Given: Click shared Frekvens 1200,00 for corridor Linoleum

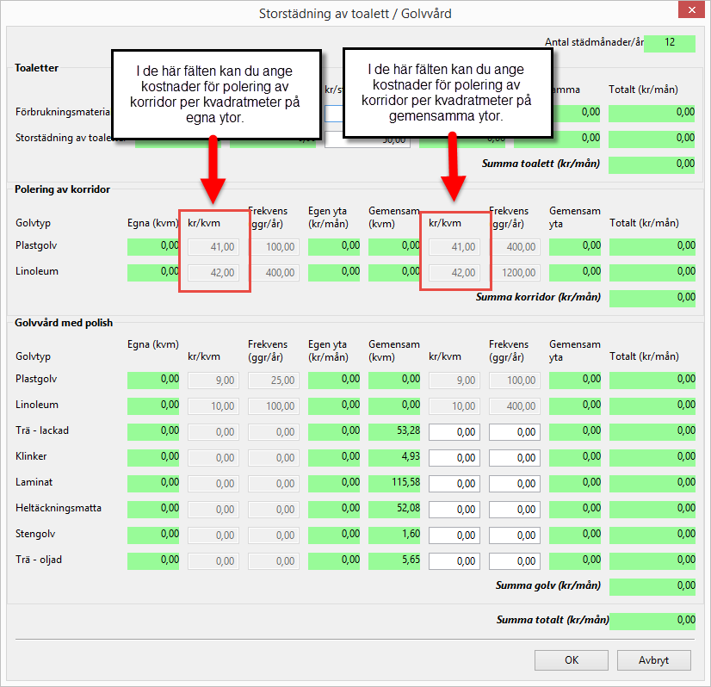Looking at the screenshot, I should point(515,273).
